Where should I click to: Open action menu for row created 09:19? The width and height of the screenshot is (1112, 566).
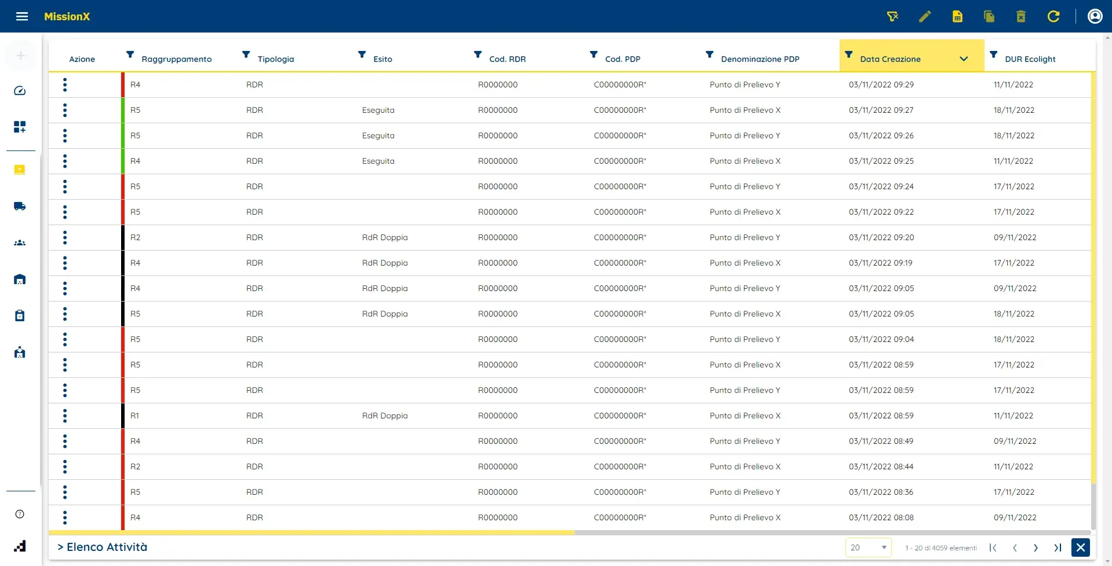coord(65,263)
